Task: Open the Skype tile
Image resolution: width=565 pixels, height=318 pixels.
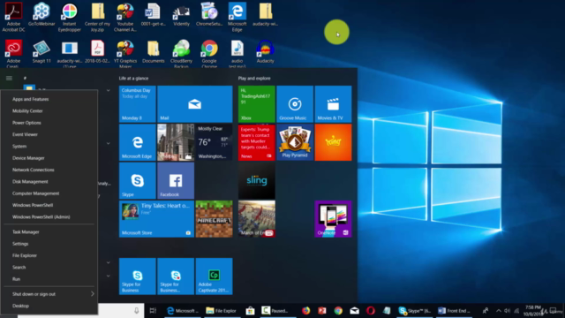Action: tap(138, 180)
